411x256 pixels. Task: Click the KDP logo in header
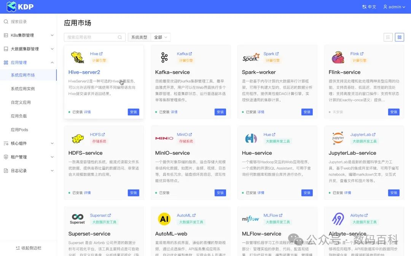point(20,6)
